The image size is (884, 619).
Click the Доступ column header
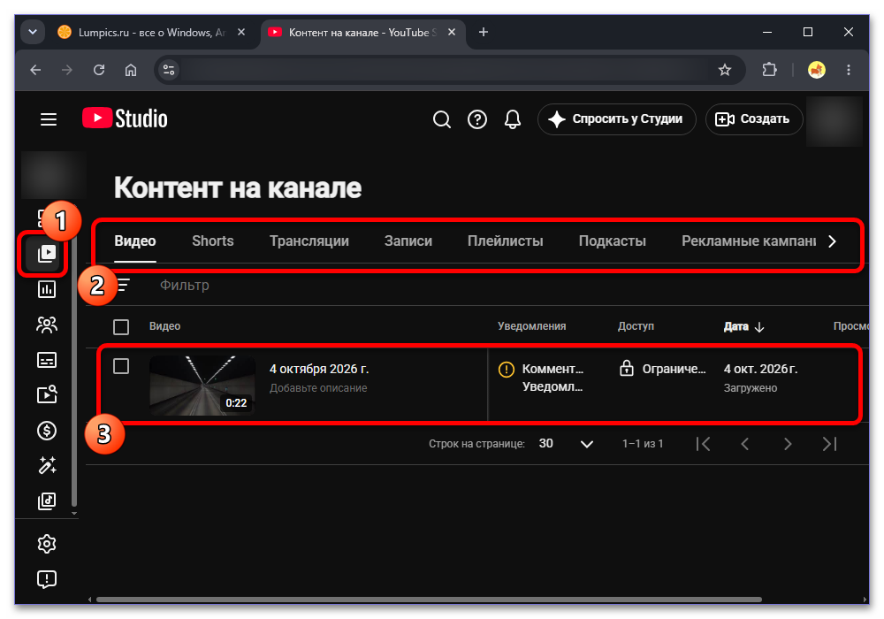pos(636,326)
